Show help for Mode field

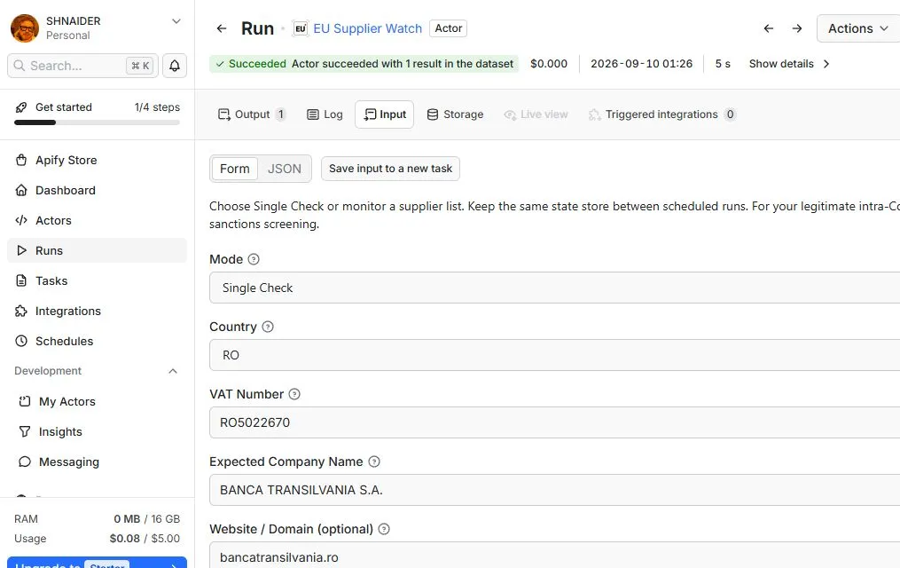coord(254,259)
